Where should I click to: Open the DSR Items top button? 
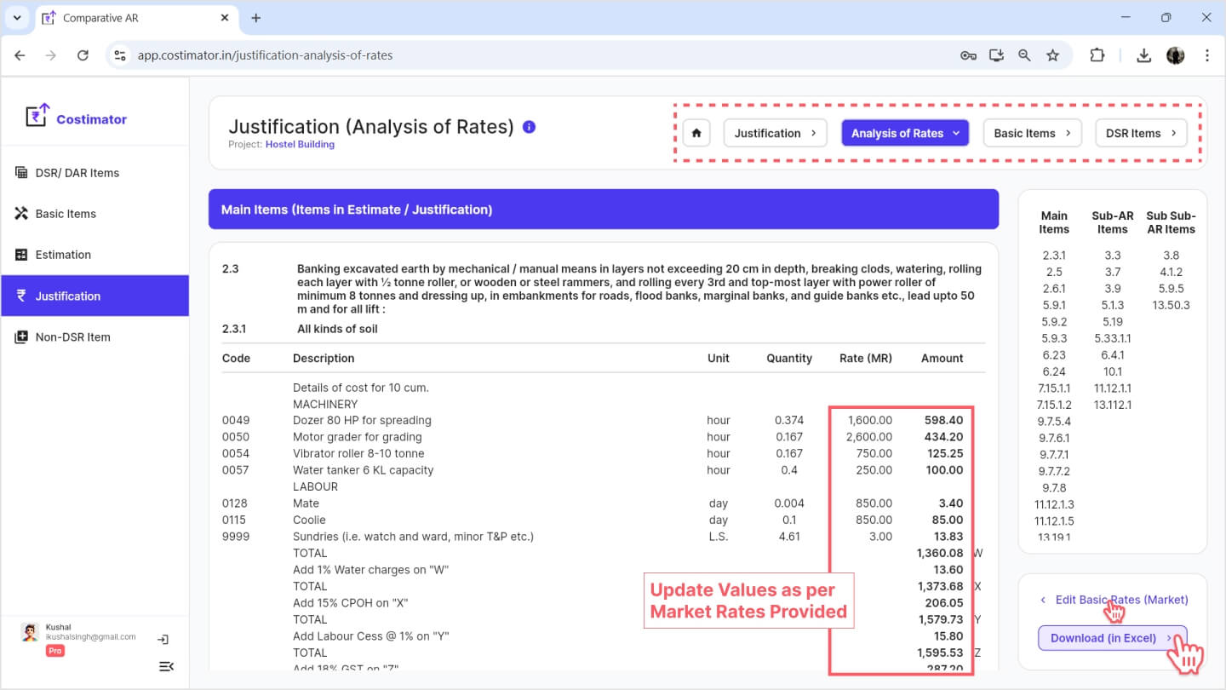pos(1141,133)
